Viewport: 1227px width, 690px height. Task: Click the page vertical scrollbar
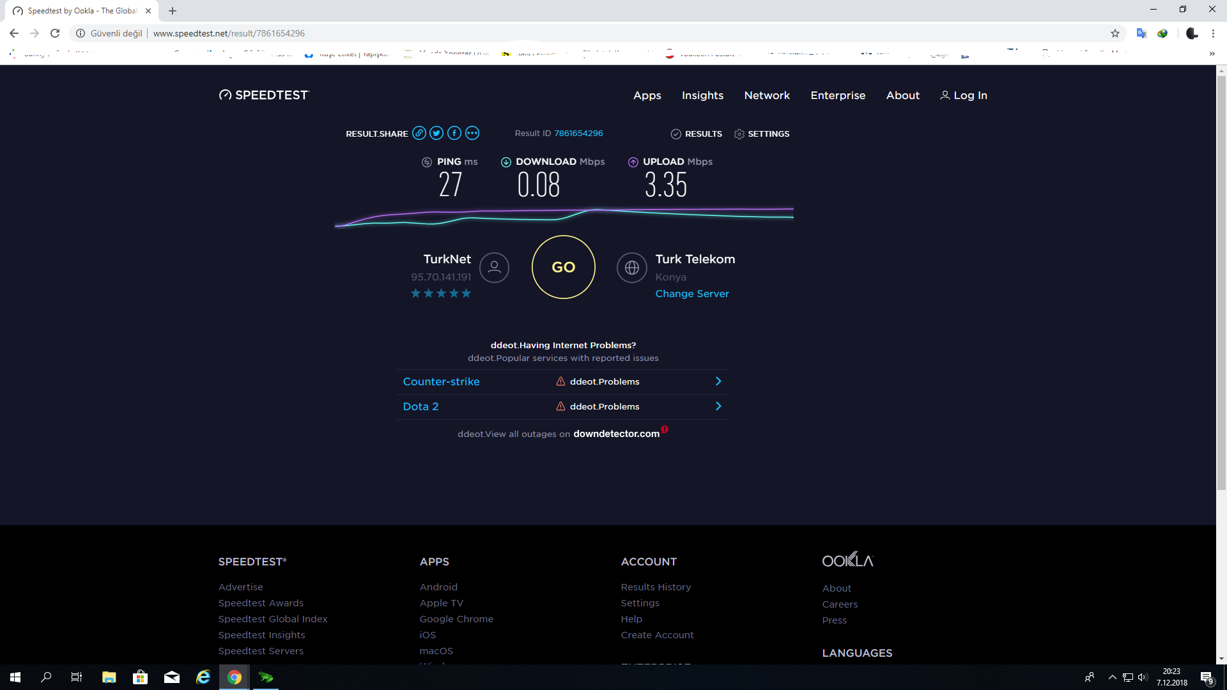[x=1221, y=284]
